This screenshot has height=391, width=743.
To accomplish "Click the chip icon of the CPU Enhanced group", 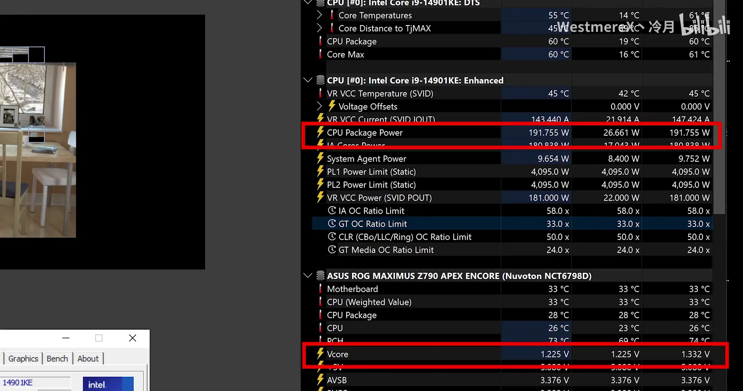I will tap(320, 80).
